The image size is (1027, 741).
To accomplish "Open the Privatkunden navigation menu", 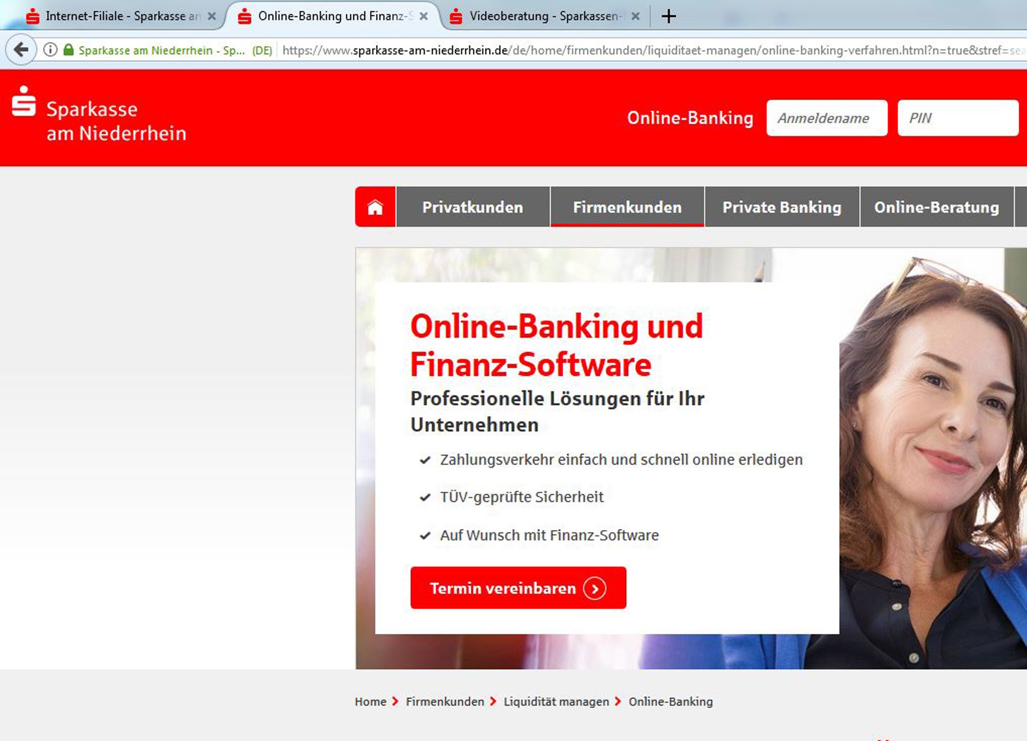I will [x=472, y=207].
